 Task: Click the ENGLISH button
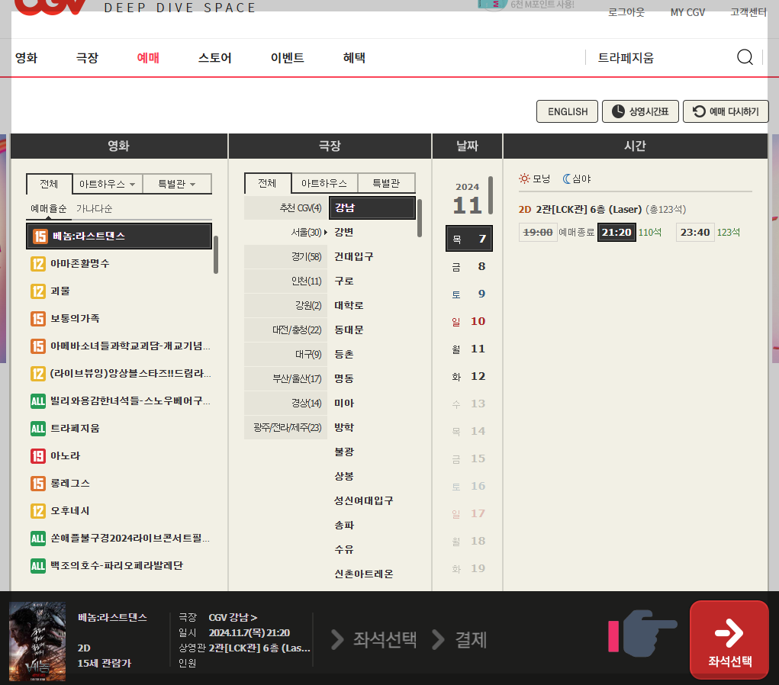(x=568, y=111)
